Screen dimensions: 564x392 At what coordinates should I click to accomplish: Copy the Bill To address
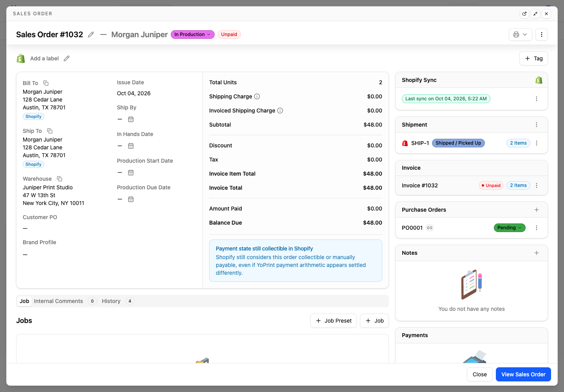click(x=46, y=83)
